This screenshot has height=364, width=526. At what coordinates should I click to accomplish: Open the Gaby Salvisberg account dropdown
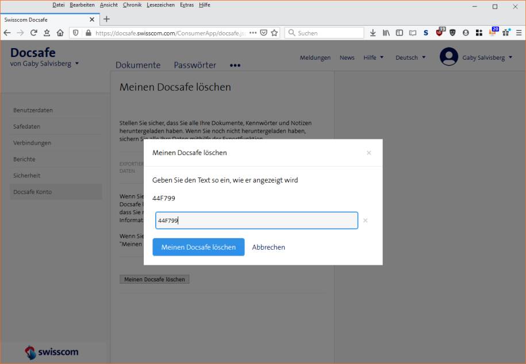487,57
